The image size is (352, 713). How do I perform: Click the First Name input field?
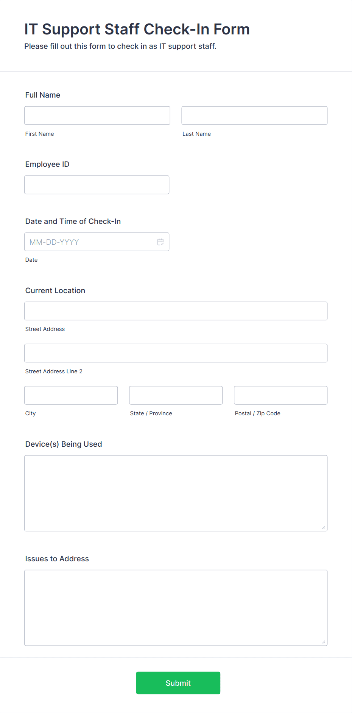[x=97, y=115]
